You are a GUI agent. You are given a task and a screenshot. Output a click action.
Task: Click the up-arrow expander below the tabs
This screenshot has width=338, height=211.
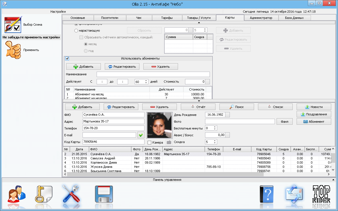pos(199,22)
